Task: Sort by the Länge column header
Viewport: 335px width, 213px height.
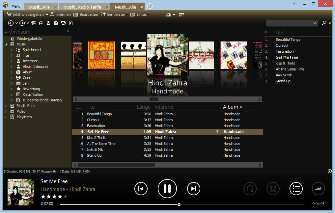Action: tap(144, 107)
